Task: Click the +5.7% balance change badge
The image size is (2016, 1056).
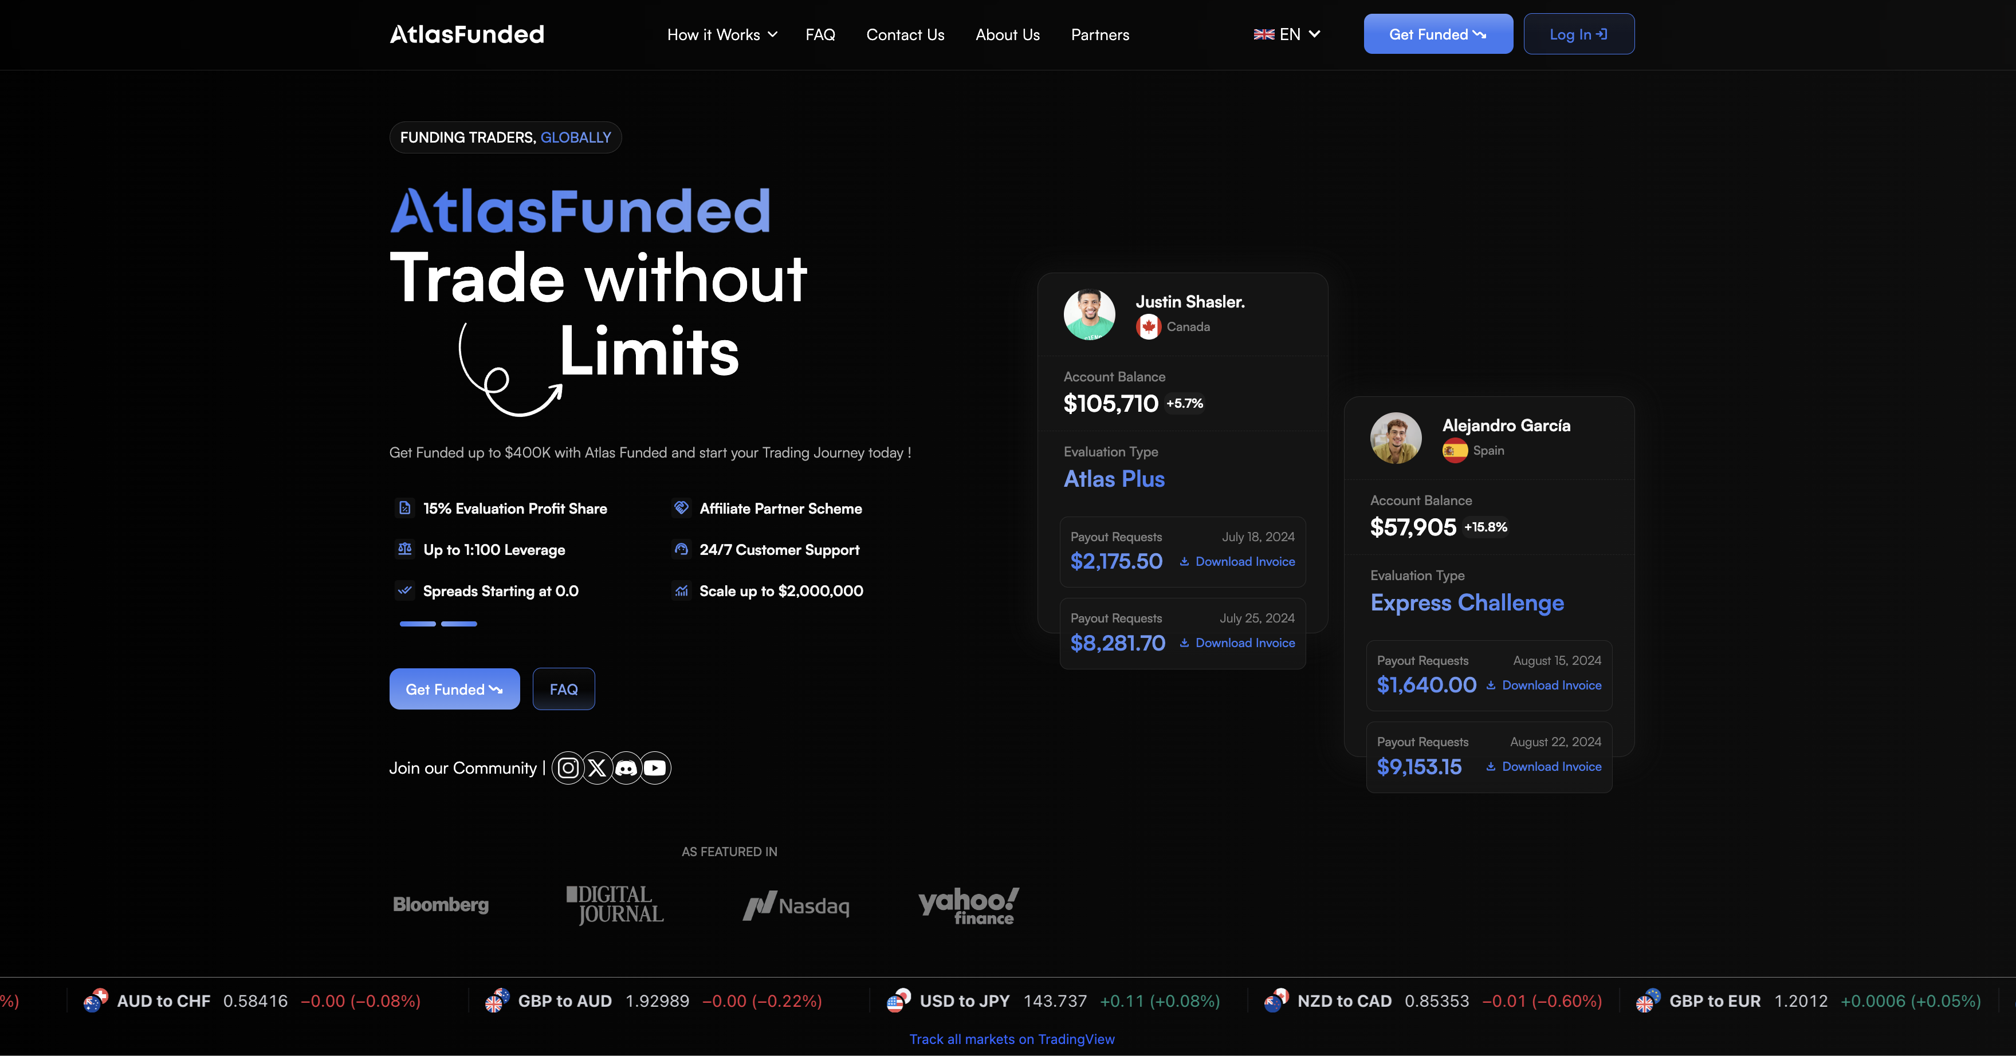Action: pos(1185,404)
